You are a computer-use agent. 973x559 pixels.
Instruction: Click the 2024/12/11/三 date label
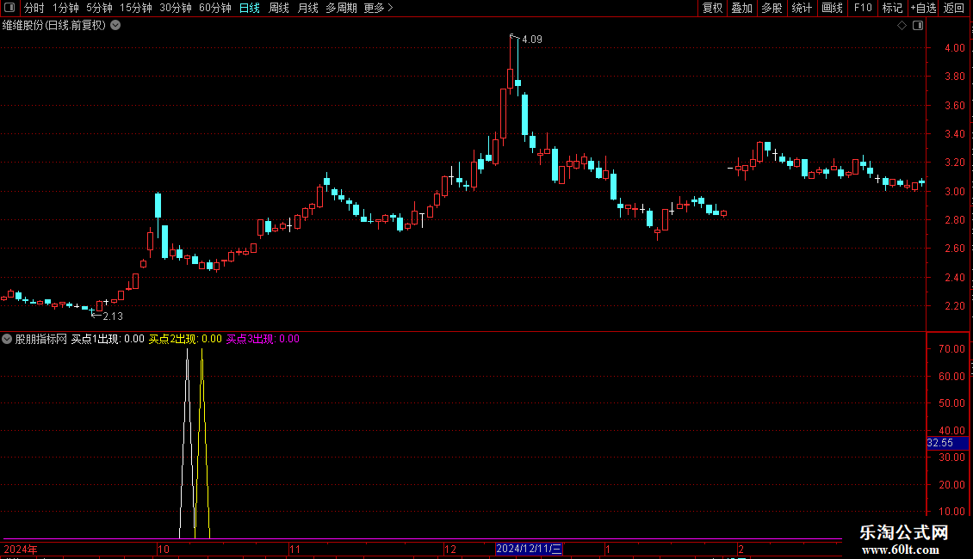click(529, 549)
